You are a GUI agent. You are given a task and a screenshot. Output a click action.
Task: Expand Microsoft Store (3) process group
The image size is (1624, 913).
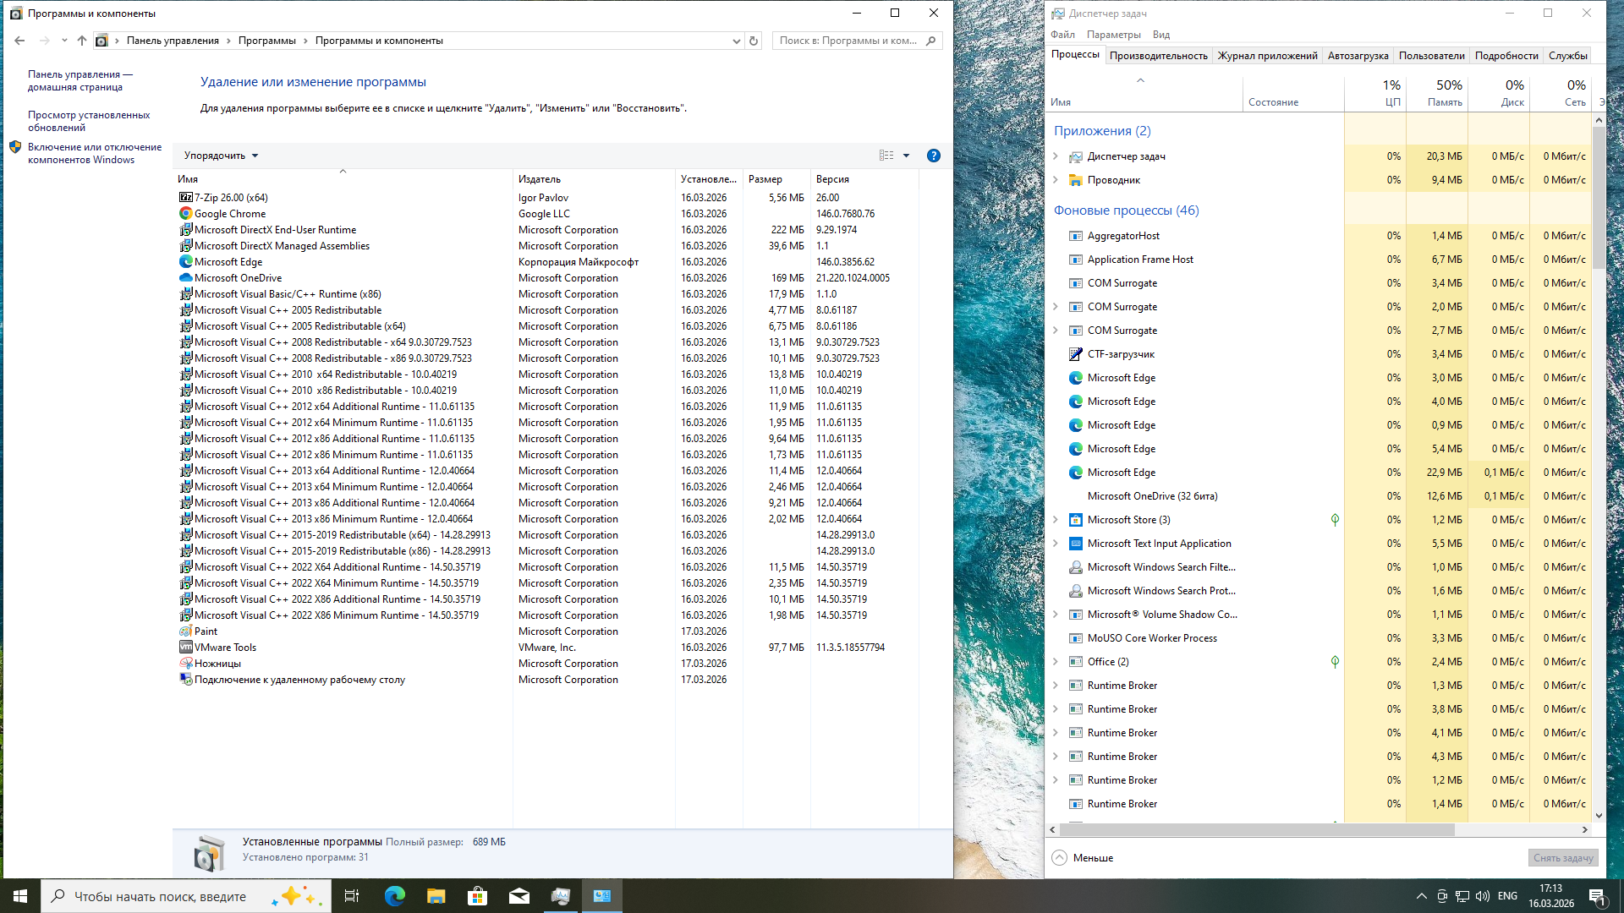pyautogui.click(x=1056, y=520)
